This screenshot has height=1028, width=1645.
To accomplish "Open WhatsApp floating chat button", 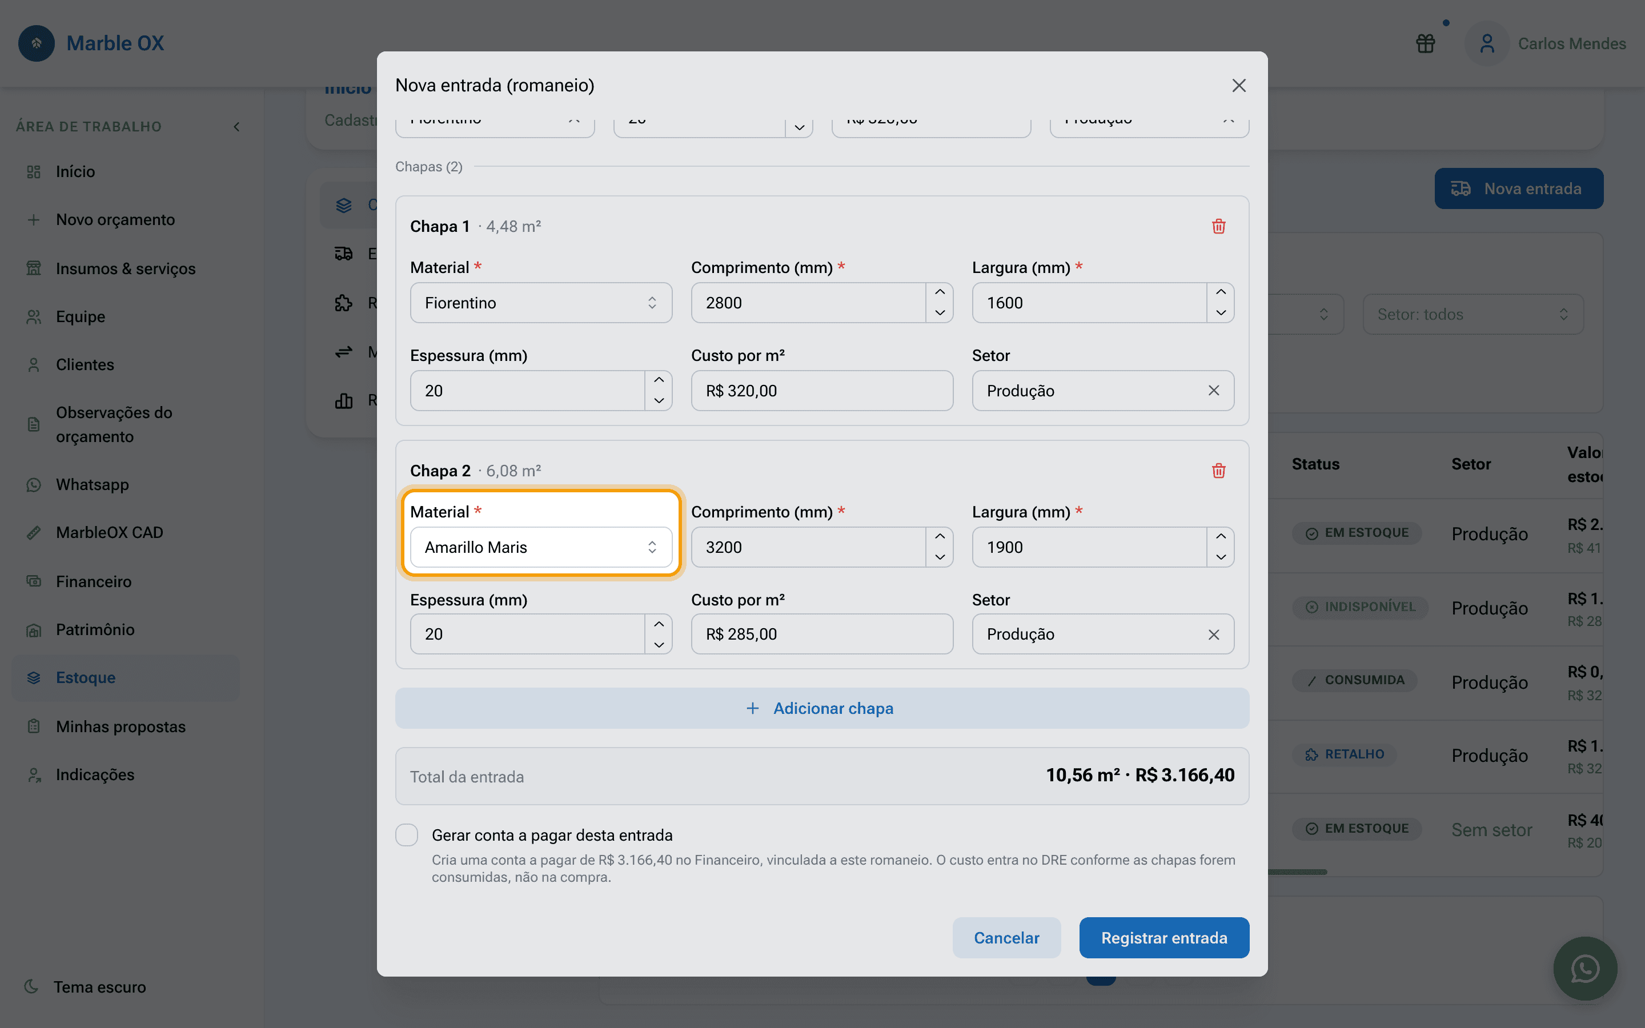I will [1584, 968].
